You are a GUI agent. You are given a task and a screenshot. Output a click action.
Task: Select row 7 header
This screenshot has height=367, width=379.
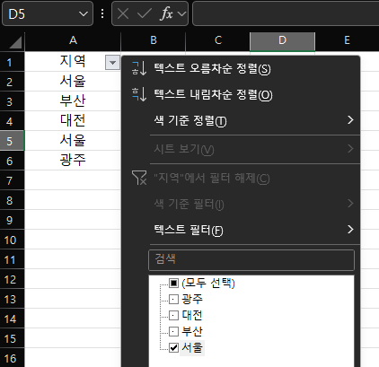(12, 180)
